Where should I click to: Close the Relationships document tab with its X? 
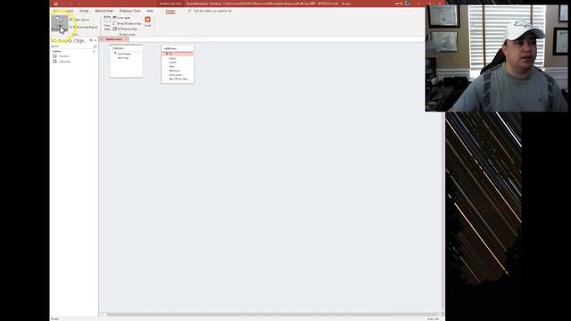[x=126, y=39]
